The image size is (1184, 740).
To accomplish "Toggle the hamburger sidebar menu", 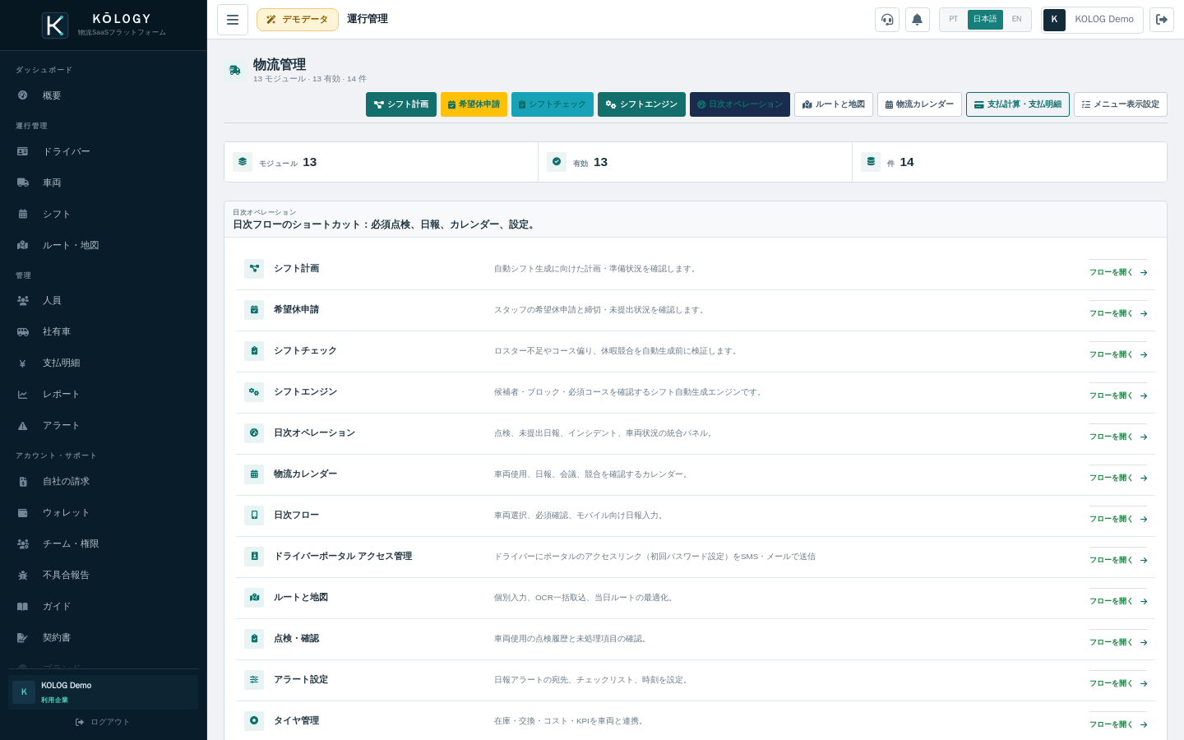I will point(233,20).
